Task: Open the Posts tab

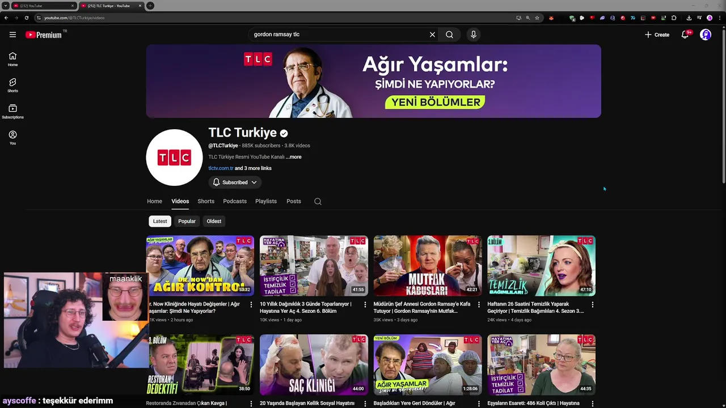Action: [294, 201]
